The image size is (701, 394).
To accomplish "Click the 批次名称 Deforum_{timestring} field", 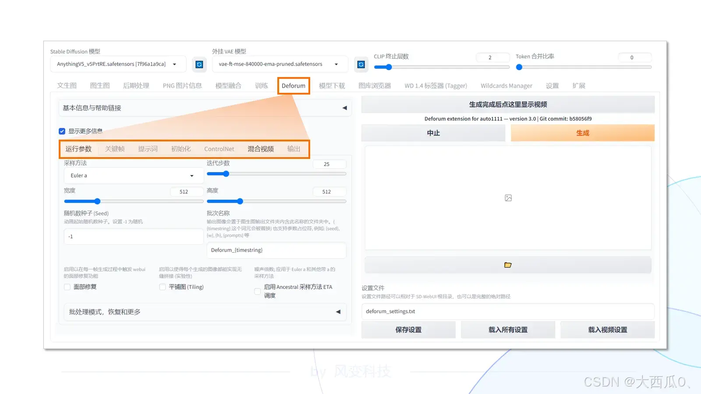I will coord(276,250).
